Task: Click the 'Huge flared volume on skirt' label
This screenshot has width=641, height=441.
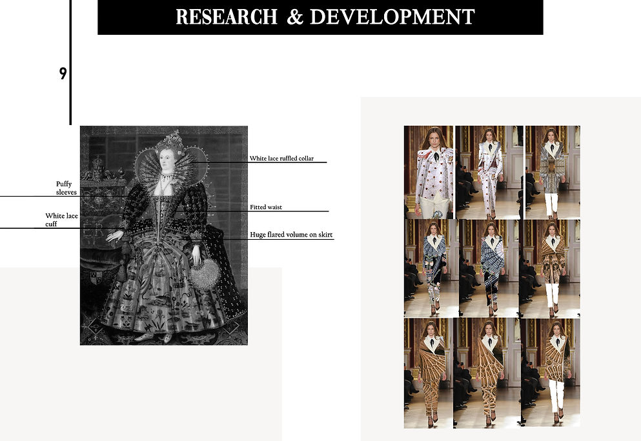Action: coord(291,235)
